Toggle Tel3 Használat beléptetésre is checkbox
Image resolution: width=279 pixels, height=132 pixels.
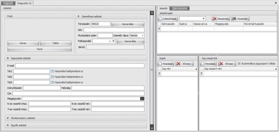click(x=53, y=82)
